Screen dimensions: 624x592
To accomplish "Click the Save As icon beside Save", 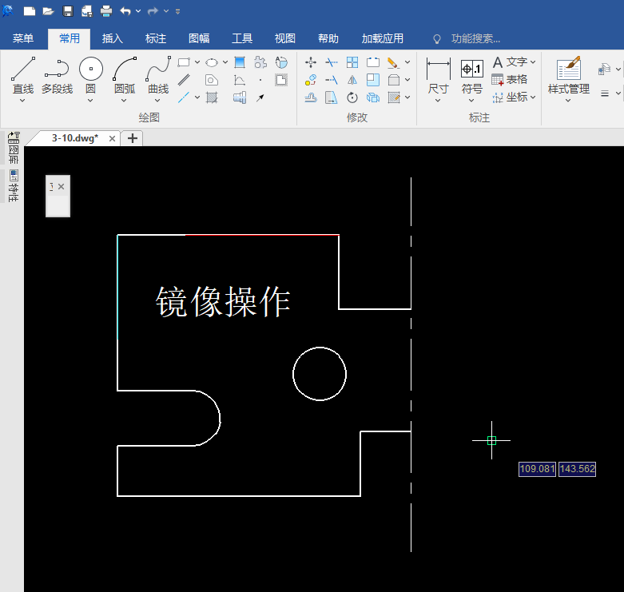I will click(87, 11).
